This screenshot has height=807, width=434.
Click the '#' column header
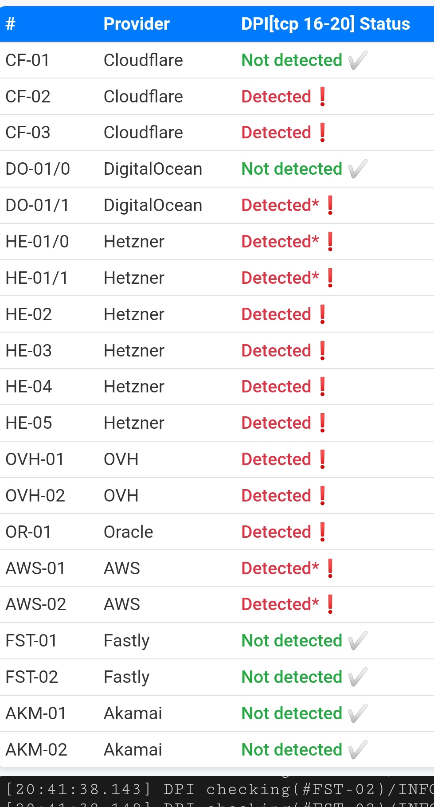pos(11,24)
